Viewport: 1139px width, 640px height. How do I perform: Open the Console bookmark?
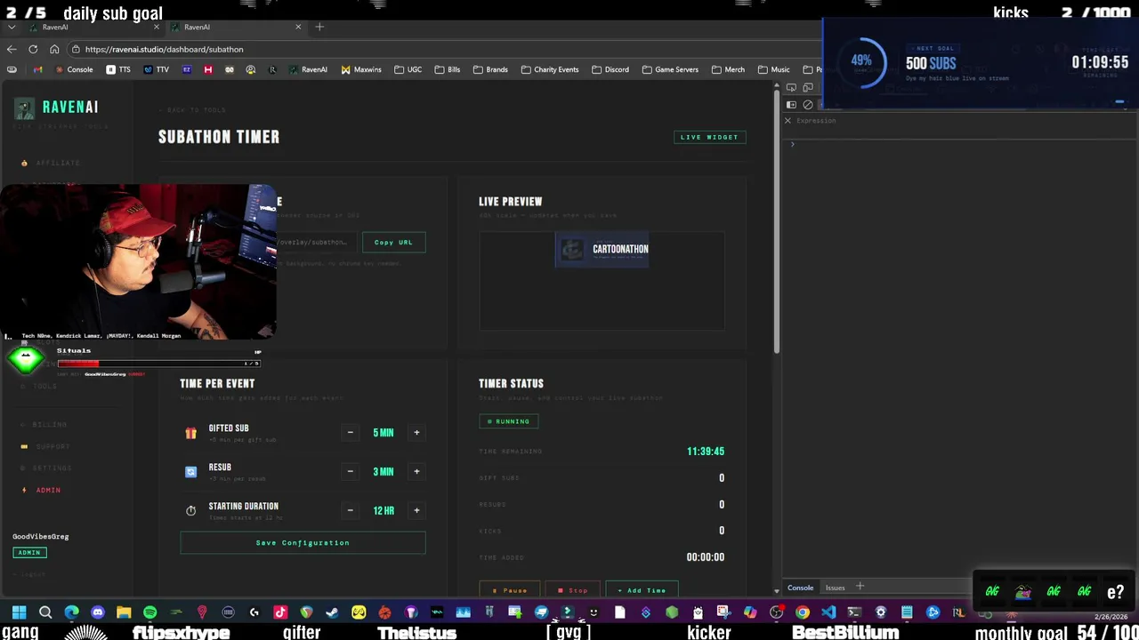(x=74, y=69)
